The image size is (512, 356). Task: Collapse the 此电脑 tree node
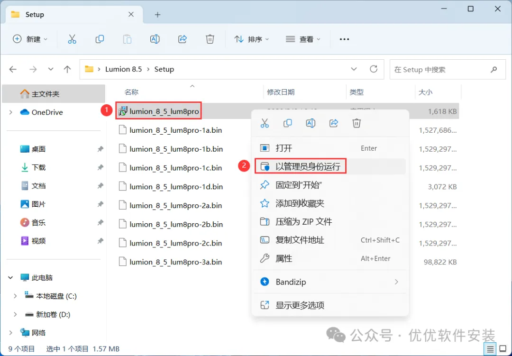pyautogui.click(x=10, y=278)
